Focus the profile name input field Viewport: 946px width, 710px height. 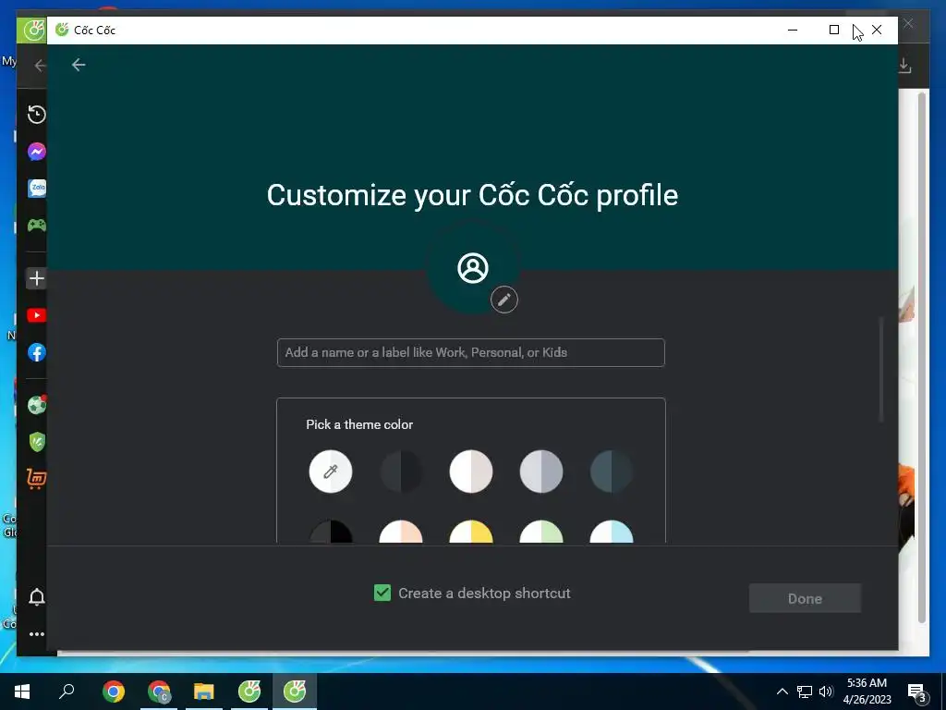coord(470,352)
